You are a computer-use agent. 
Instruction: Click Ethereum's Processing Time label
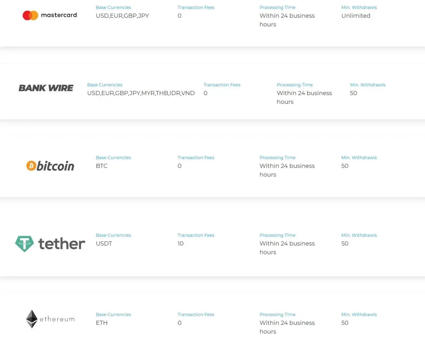277,315
